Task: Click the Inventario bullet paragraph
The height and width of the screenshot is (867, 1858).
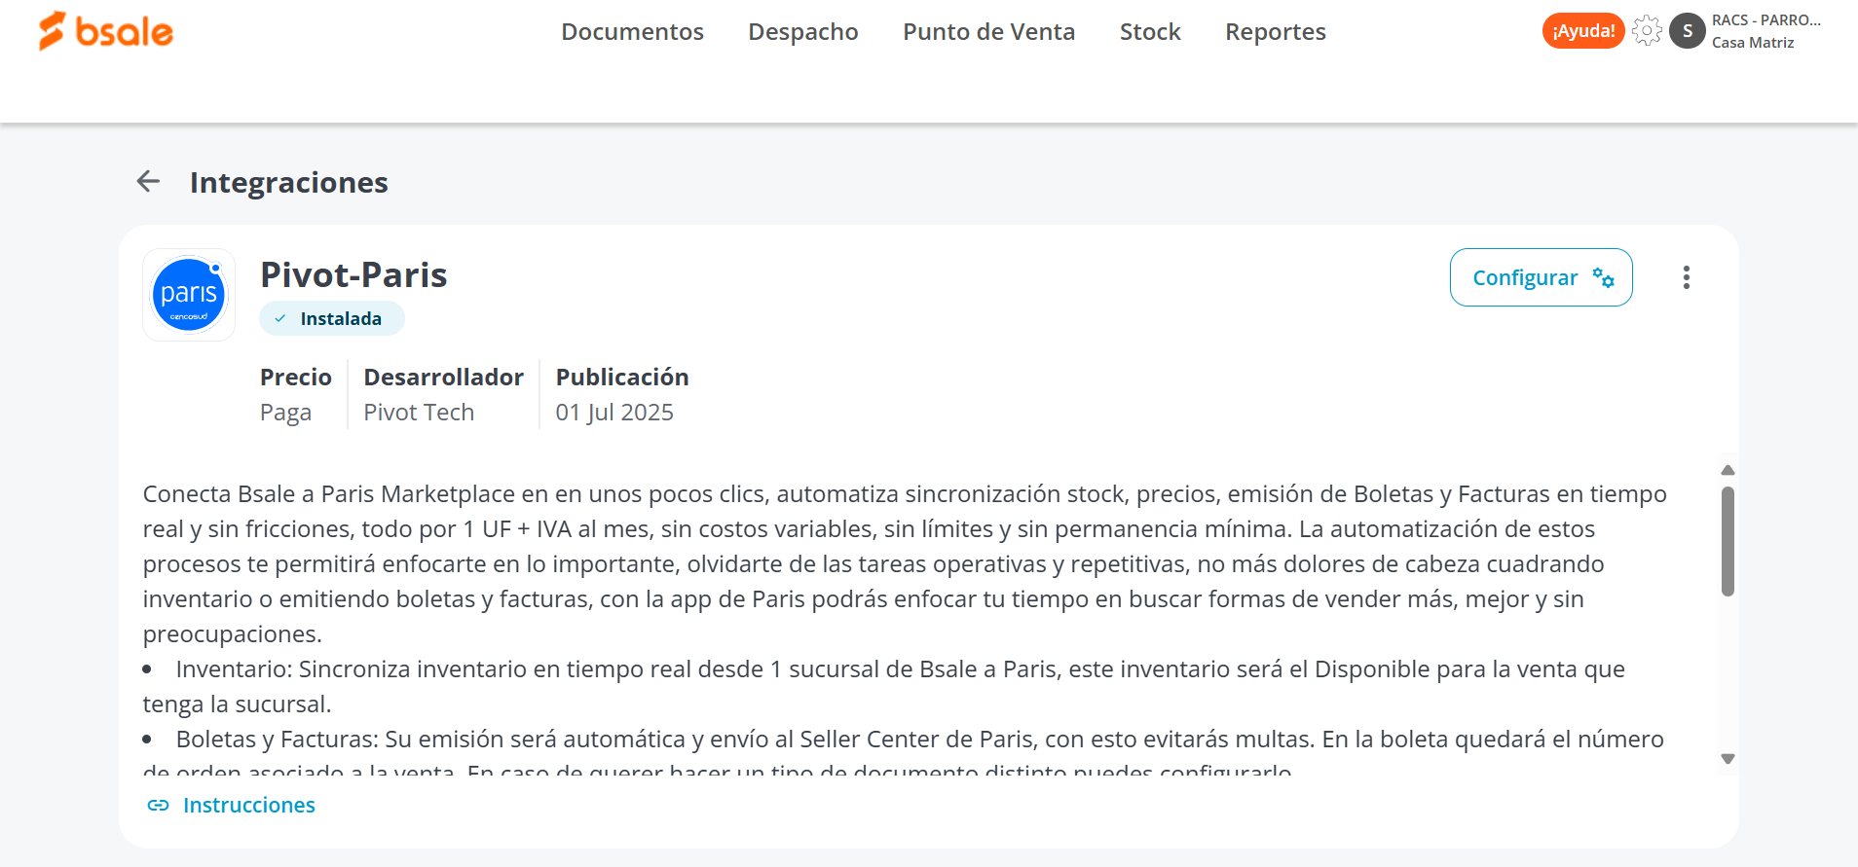Action: tap(884, 687)
